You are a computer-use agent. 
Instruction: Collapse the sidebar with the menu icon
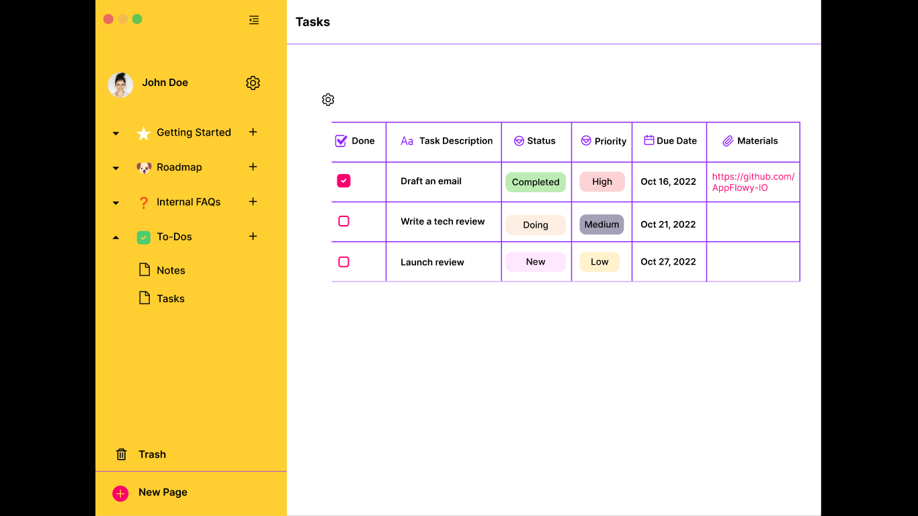(x=254, y=20)
